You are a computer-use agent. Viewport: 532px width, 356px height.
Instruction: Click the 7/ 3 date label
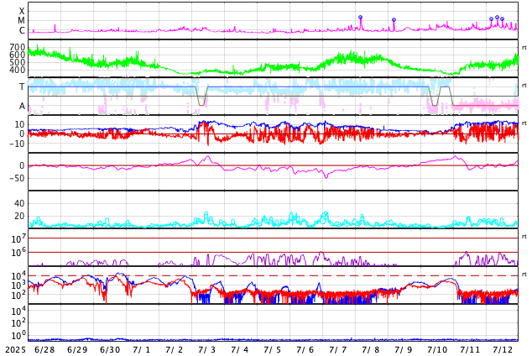[x=207, y=350]
